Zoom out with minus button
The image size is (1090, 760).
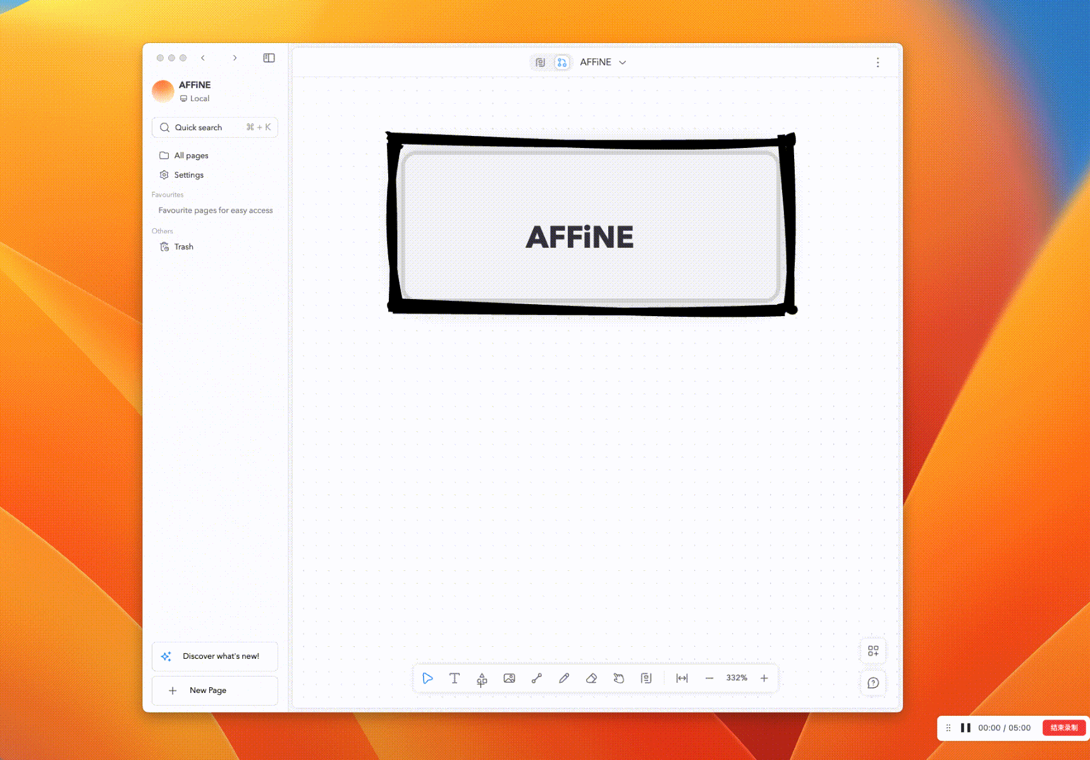[x=709, y=678]
